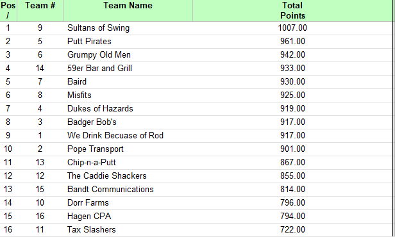Viewport: 395px width, 237px height.
Task: Select the Sultans of Swing row
Action: (196, 28)
